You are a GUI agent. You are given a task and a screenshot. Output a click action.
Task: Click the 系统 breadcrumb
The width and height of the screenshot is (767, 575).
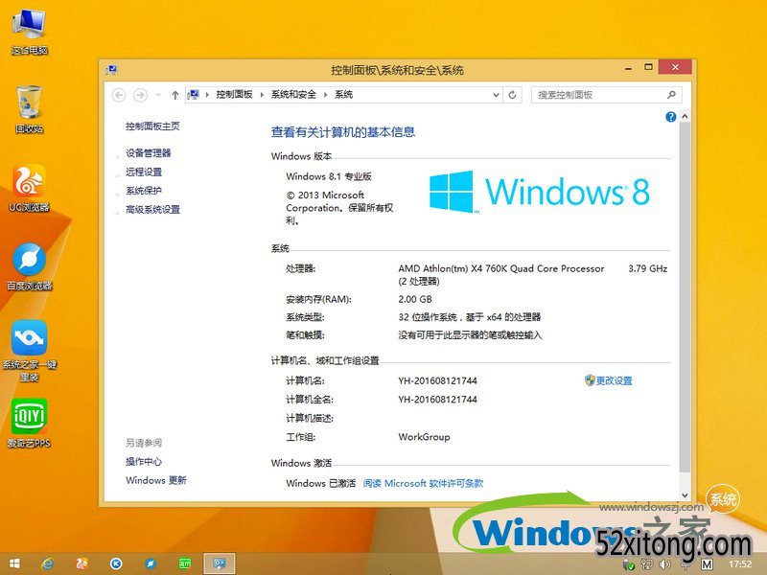click(x=344, y=95)
